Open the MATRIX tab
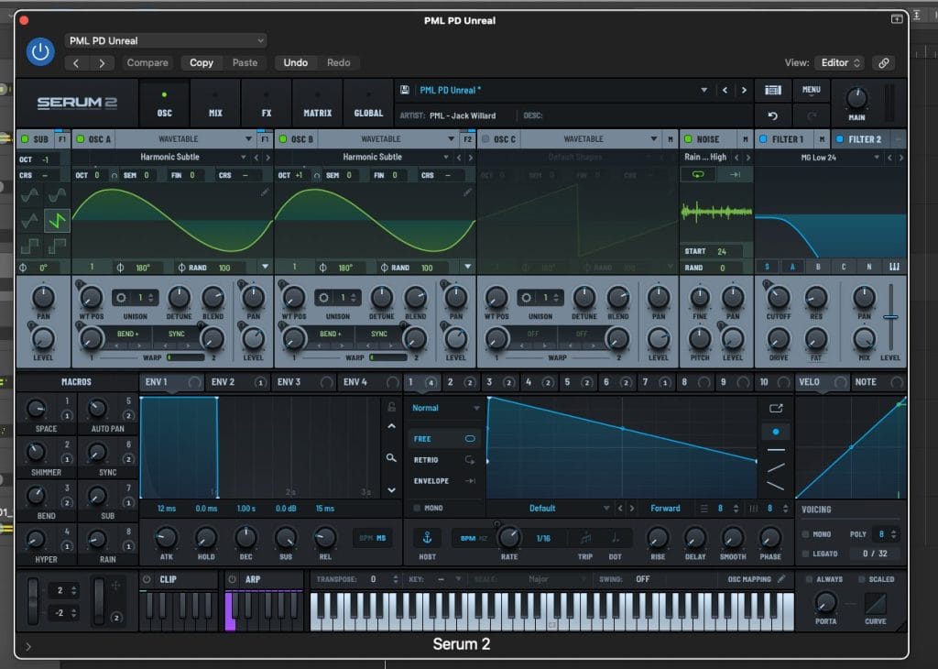Screen dimensions: 938x669 click(317, 104)
